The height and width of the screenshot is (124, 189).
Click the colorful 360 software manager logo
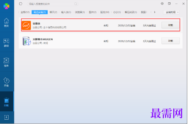coord(7,6)
